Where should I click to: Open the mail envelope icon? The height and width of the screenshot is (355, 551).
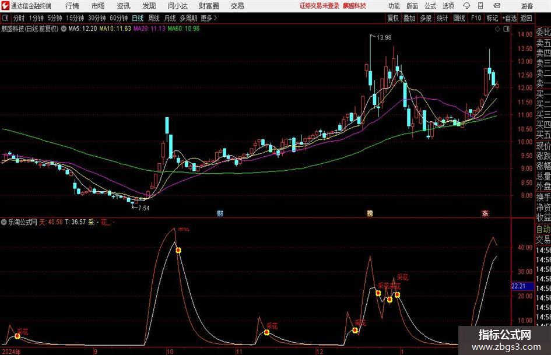click(x=497, y=6)
